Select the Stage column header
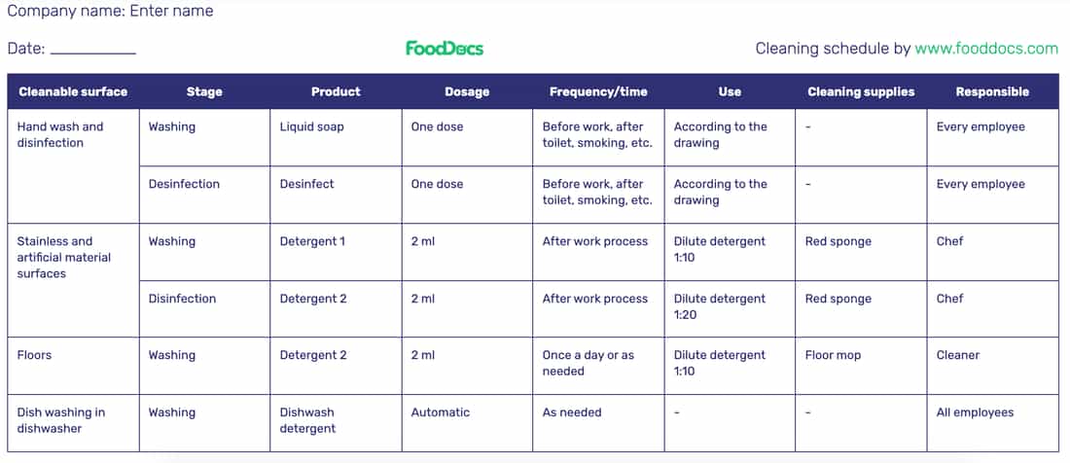 click(204, 91)
